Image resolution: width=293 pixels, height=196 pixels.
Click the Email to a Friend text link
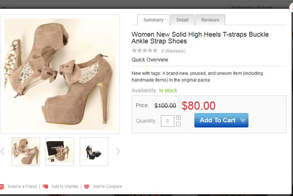pos(22,186)
